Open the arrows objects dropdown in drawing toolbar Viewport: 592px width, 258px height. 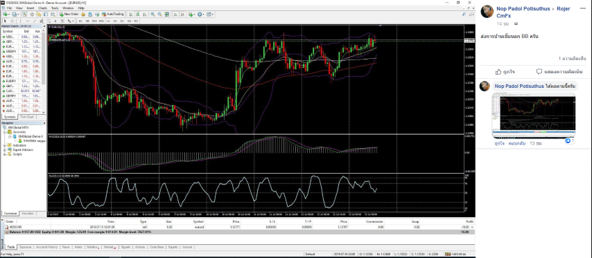[71, 21]
